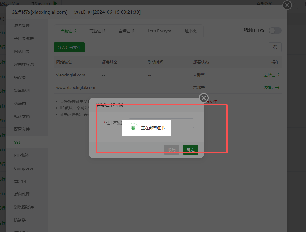Click 选择证书 for xiaoxinglai.com

tap(271, 75)
